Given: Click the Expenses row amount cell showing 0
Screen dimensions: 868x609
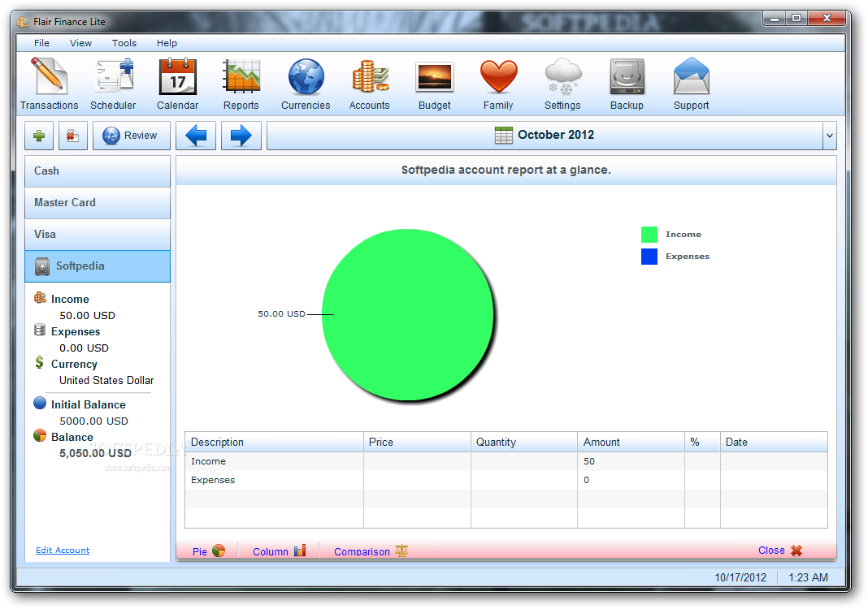Looking at the screenshot, I should [631, 480].
